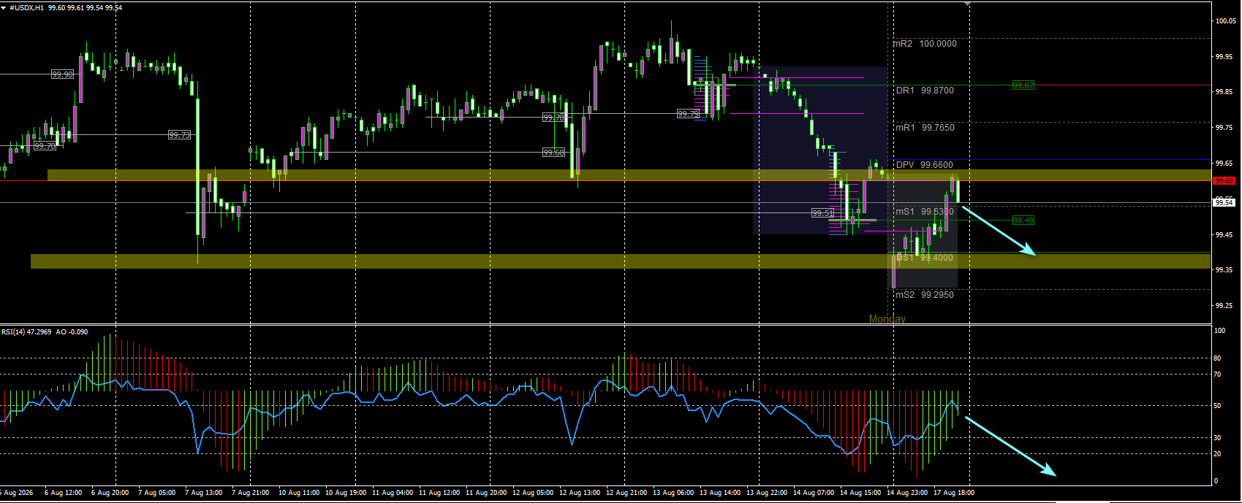Click 99.85 on the price axis
The width and height of the screenshot is (1242, 503).
point(1224,92)
